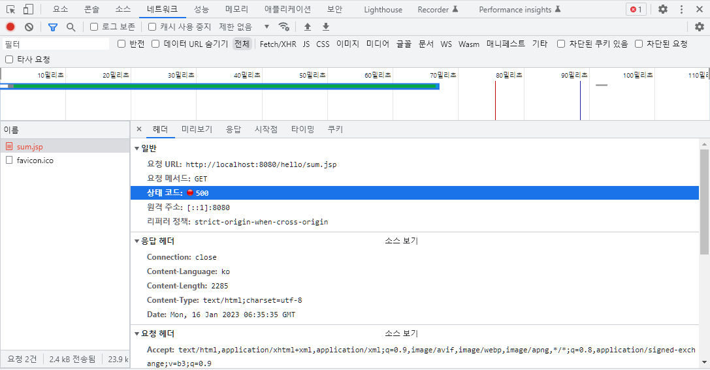Viewport: 710px width, 370px height.
Task: Select favicon.ico request row
Action: click(65, 161)
